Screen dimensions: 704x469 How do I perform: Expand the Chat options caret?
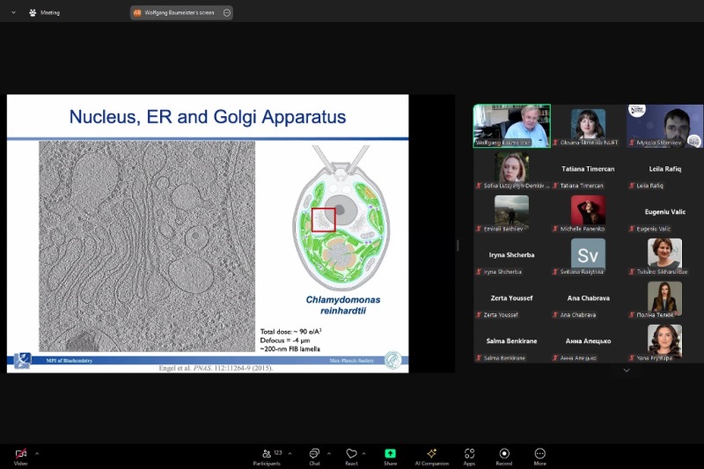pos(329,454)
